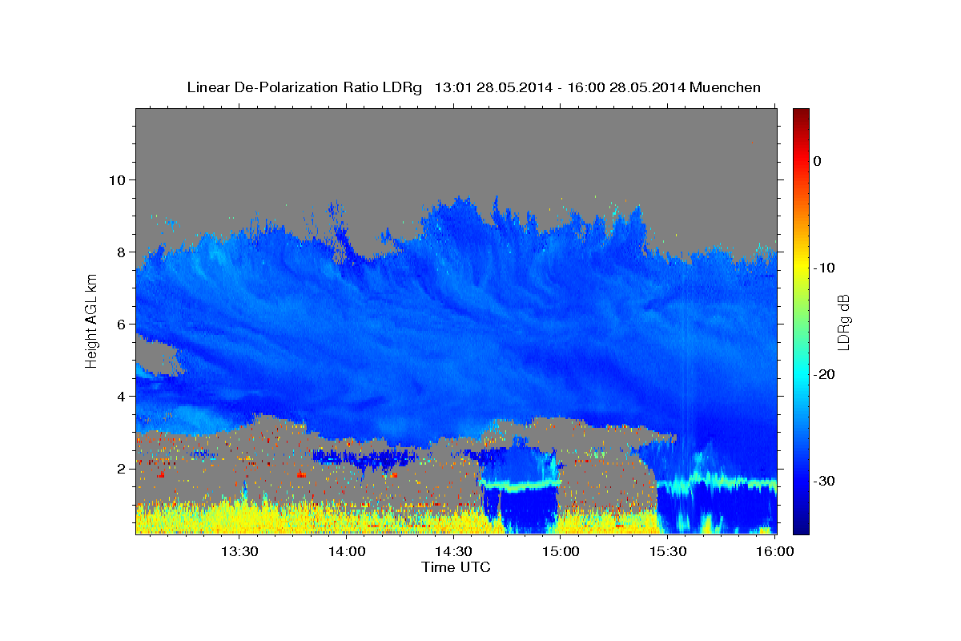Click the 16:00 time tick label
This screenshot has height=641, width=961.
coord(774,551)
